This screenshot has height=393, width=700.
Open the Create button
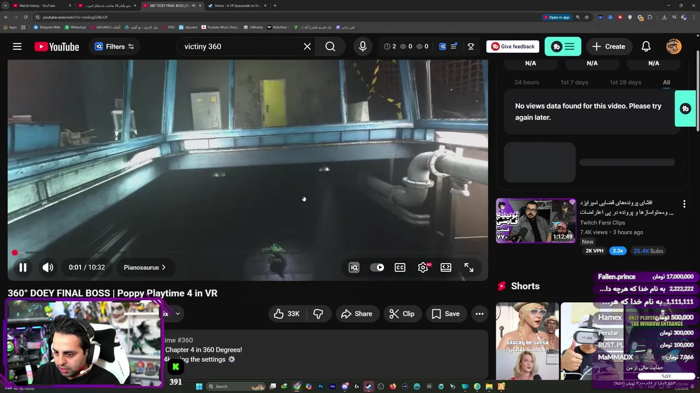[609, 46]
